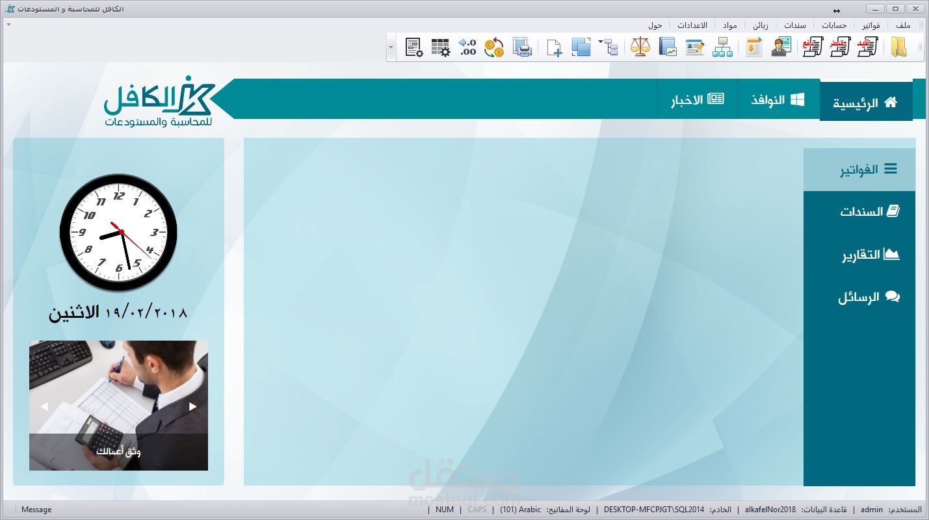
Task: Open the customer card person icon
Action: 781,47
